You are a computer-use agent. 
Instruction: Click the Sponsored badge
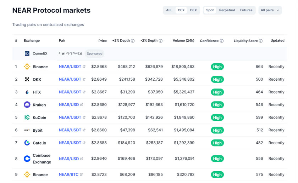point(94,53)
